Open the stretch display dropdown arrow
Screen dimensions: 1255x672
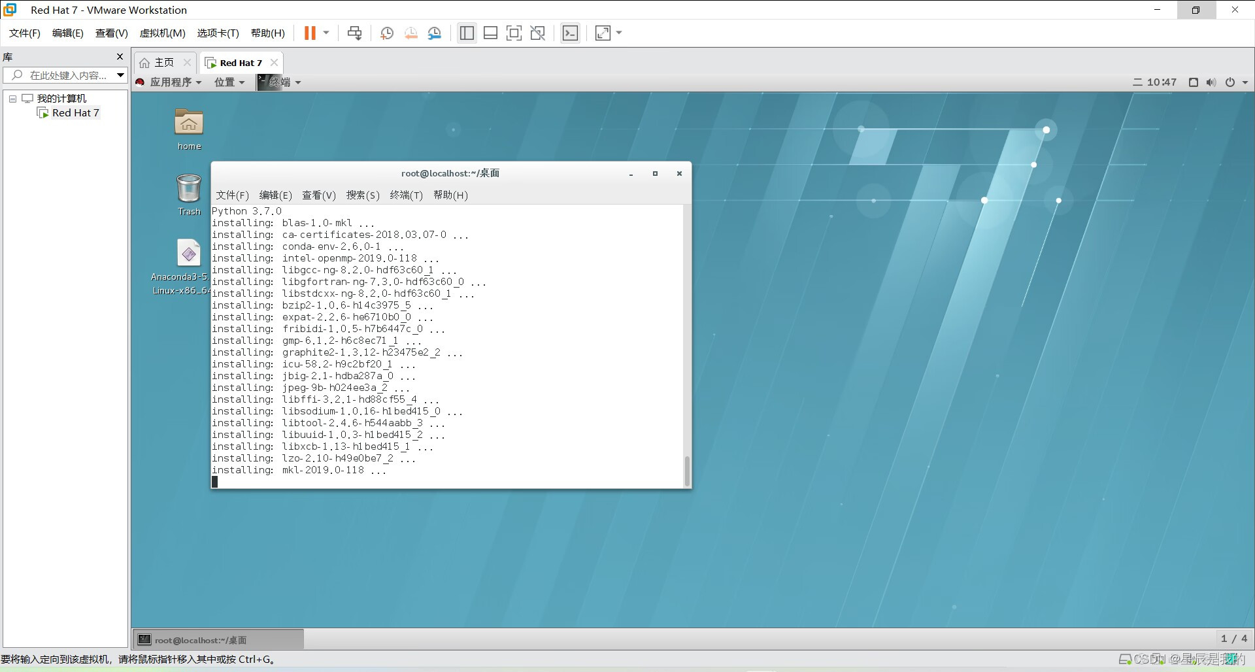[x=619, y=33]
